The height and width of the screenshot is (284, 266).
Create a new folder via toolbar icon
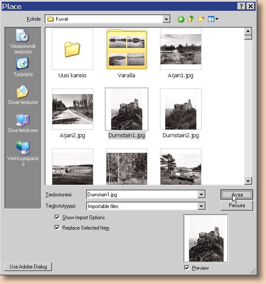click(201, 19)
